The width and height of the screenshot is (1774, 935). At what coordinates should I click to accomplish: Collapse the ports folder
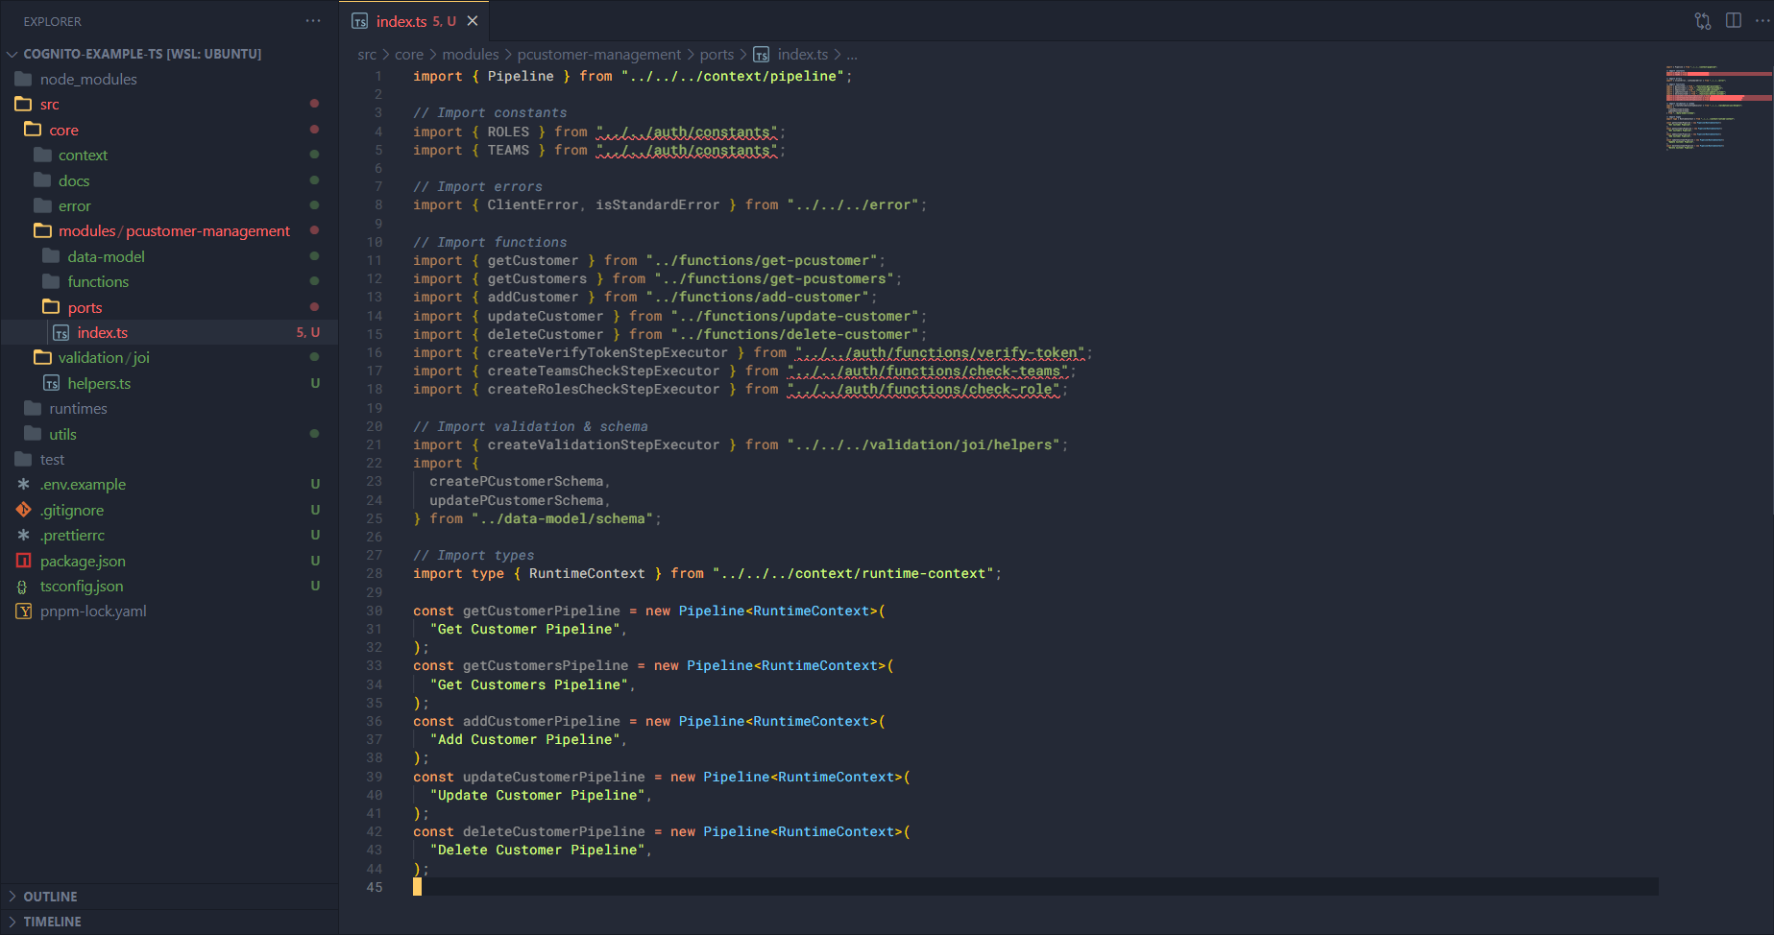click(x=85, y=307)
